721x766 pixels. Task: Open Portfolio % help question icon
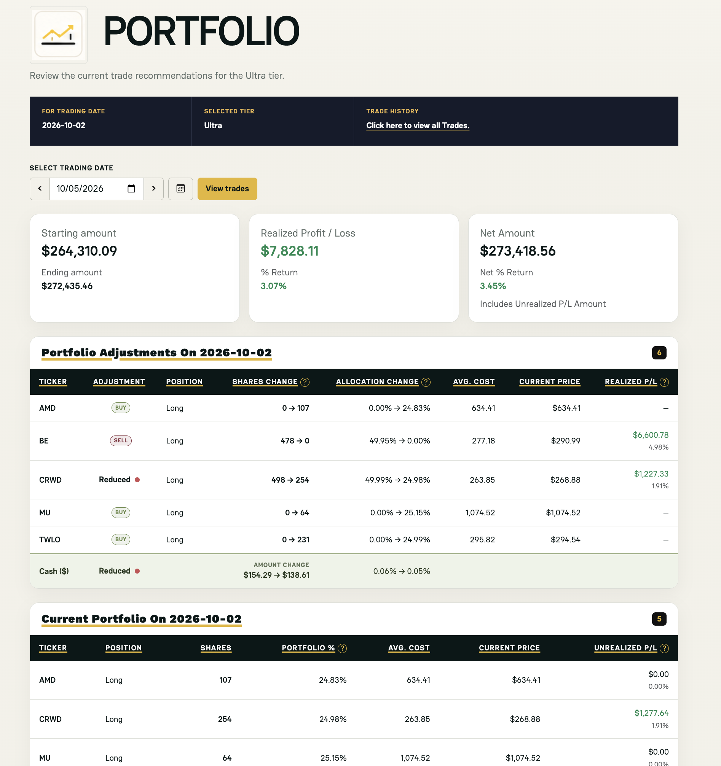(342, 648)
